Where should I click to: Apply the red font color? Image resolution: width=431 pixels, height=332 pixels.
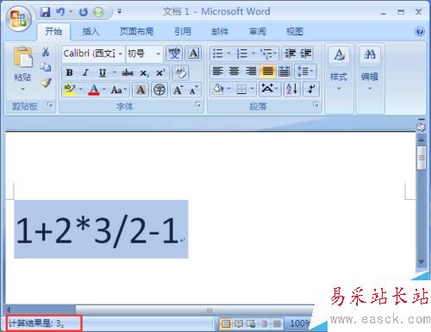94,90
